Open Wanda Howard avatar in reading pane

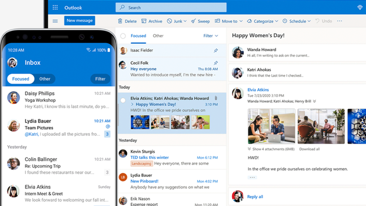click(x=238, y=52)
